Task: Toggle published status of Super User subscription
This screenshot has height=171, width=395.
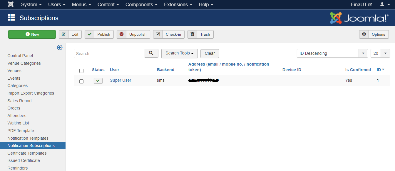Action: coord(98,81)
